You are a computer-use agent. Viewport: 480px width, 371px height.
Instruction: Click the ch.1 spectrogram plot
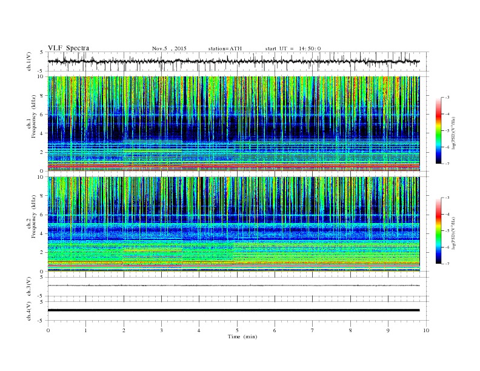233,124
